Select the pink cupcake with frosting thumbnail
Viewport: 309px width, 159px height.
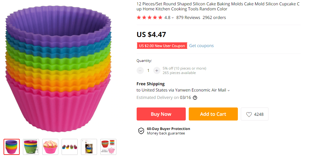tap(50, 147)
